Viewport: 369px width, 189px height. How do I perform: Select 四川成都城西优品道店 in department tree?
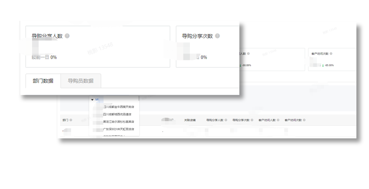point(117,115)
